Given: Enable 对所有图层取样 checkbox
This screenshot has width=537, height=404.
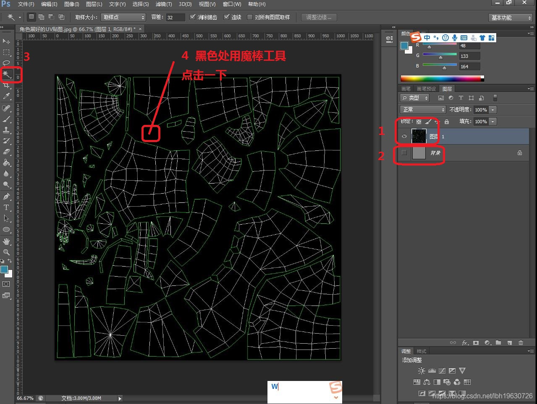Looking at the screenshot, I should pos(250,17).
